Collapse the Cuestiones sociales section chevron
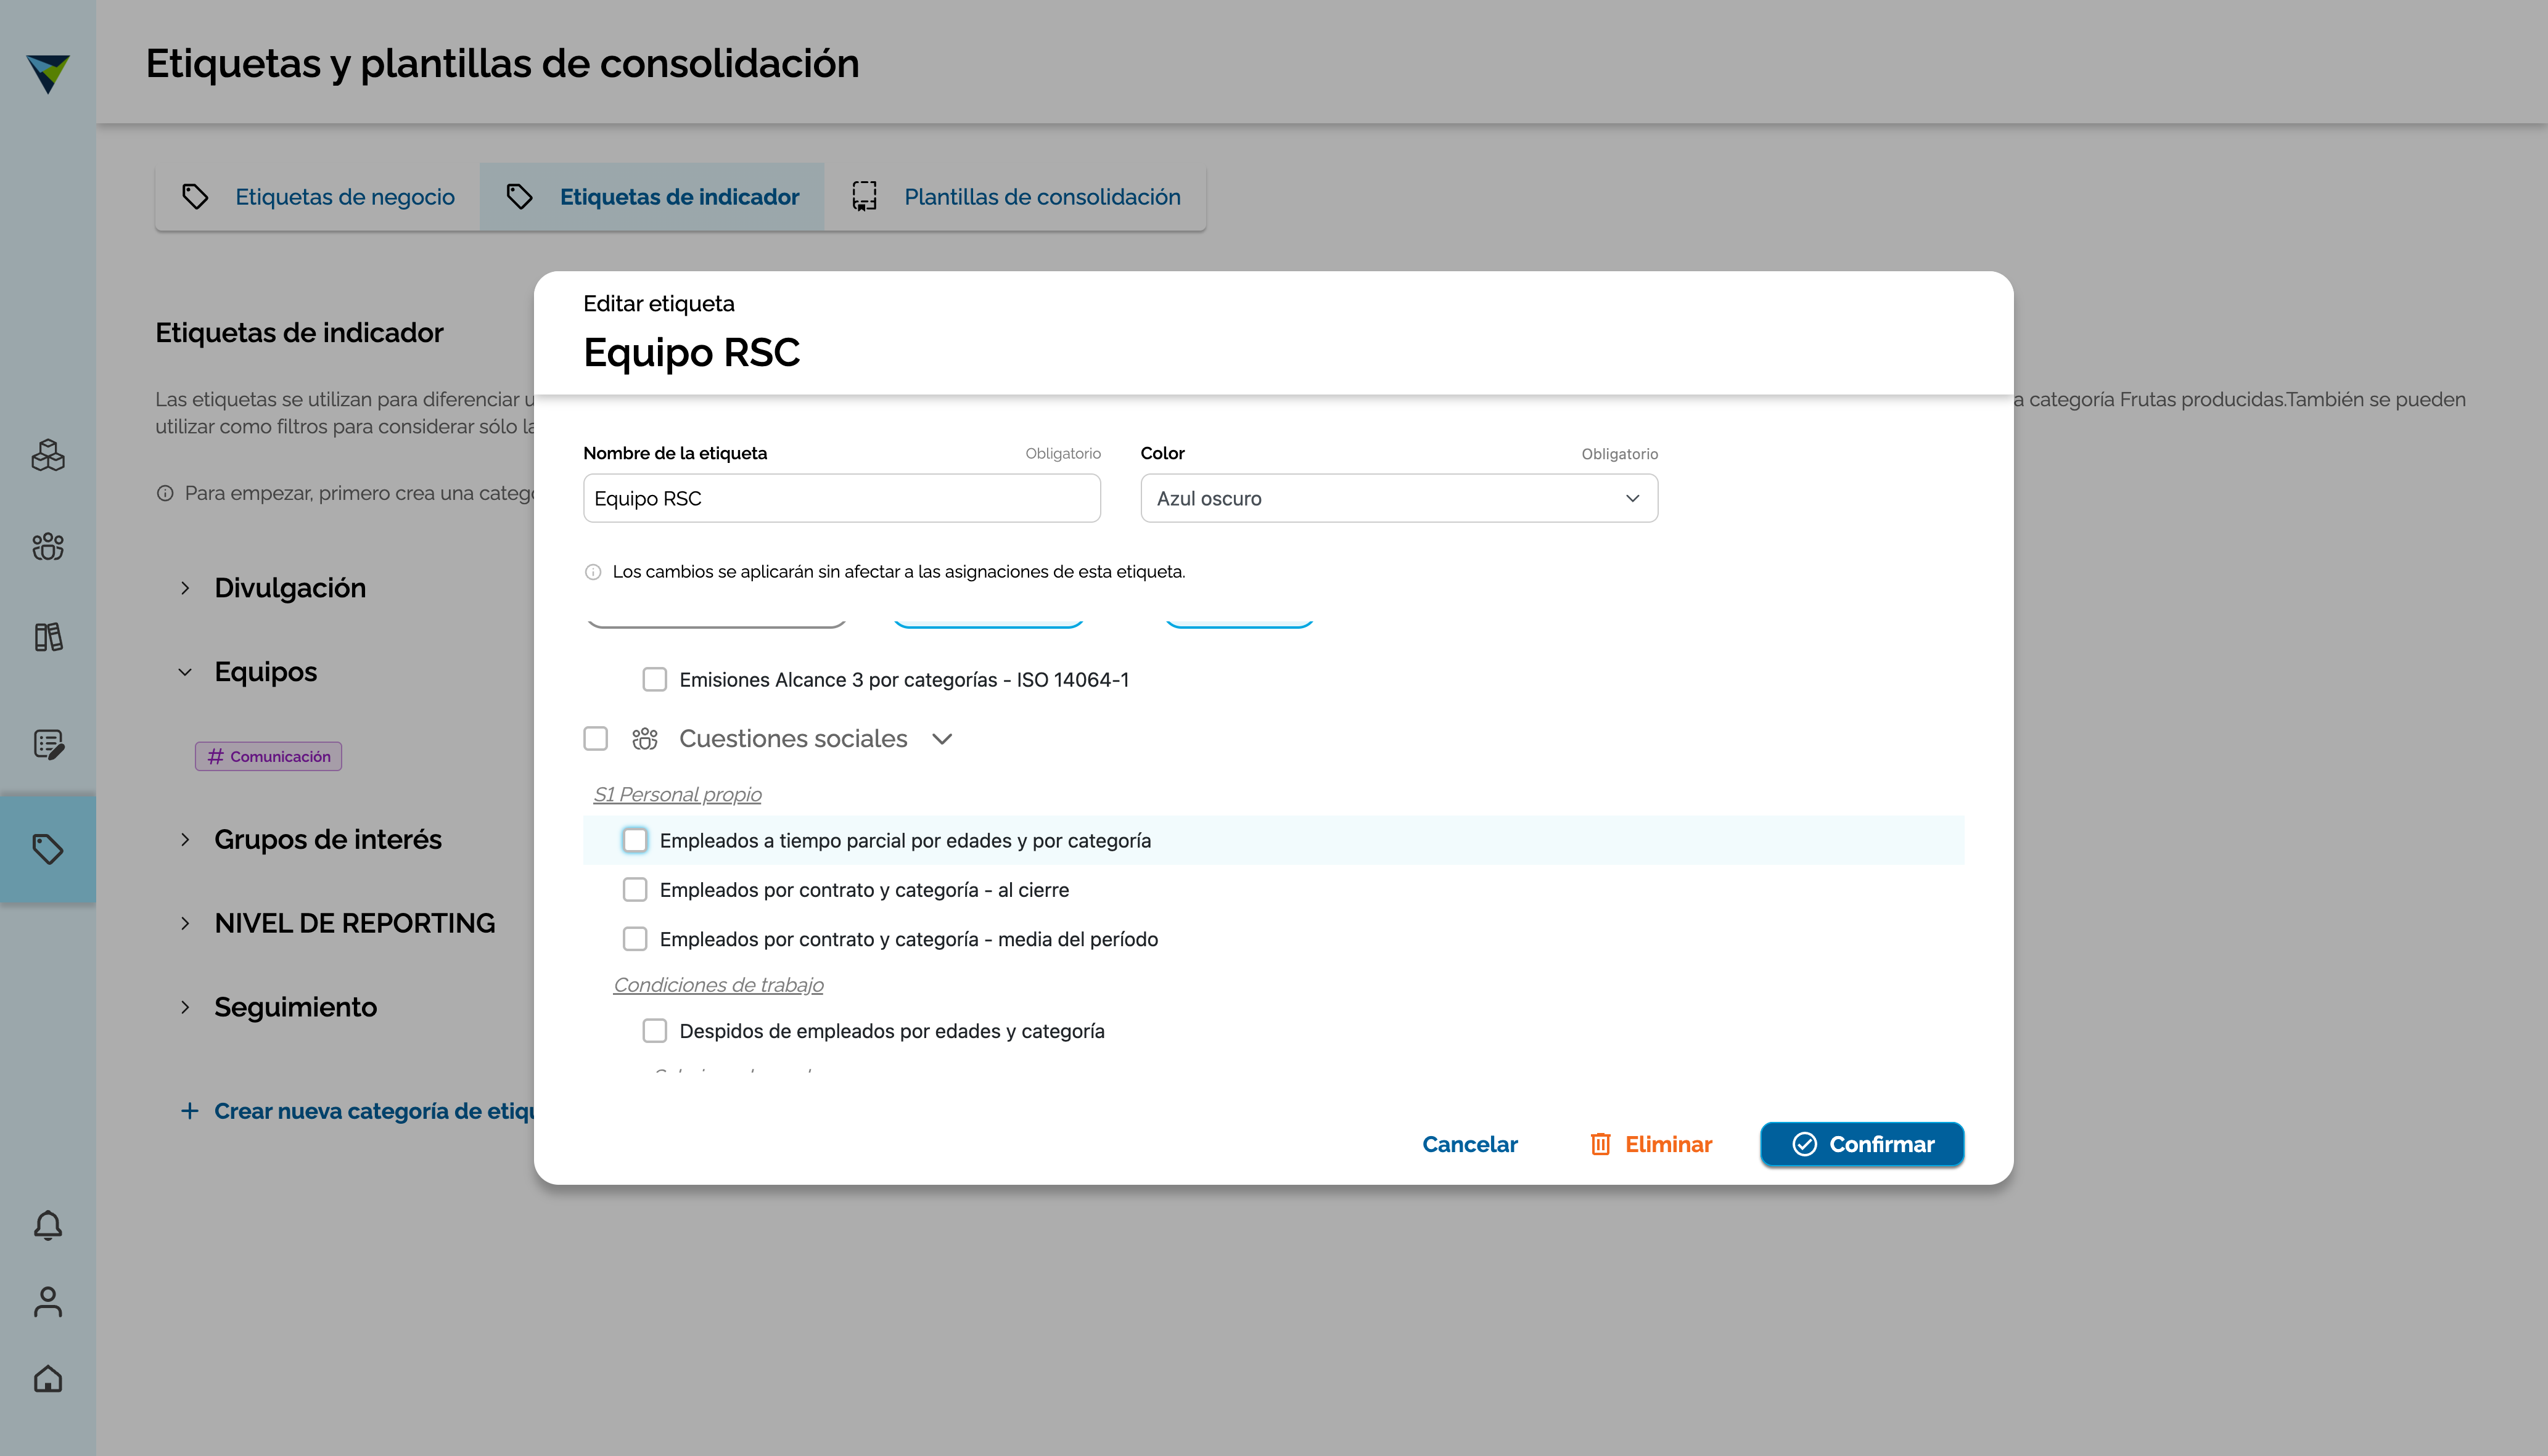This screenshot has width=2548, height=1456. click(x=942, y=739)
